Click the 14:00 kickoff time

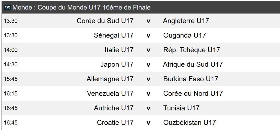(x=11, y=50)
